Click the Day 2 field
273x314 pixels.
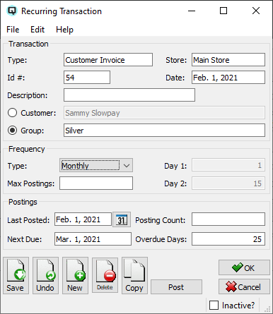[x=228, y=183]
